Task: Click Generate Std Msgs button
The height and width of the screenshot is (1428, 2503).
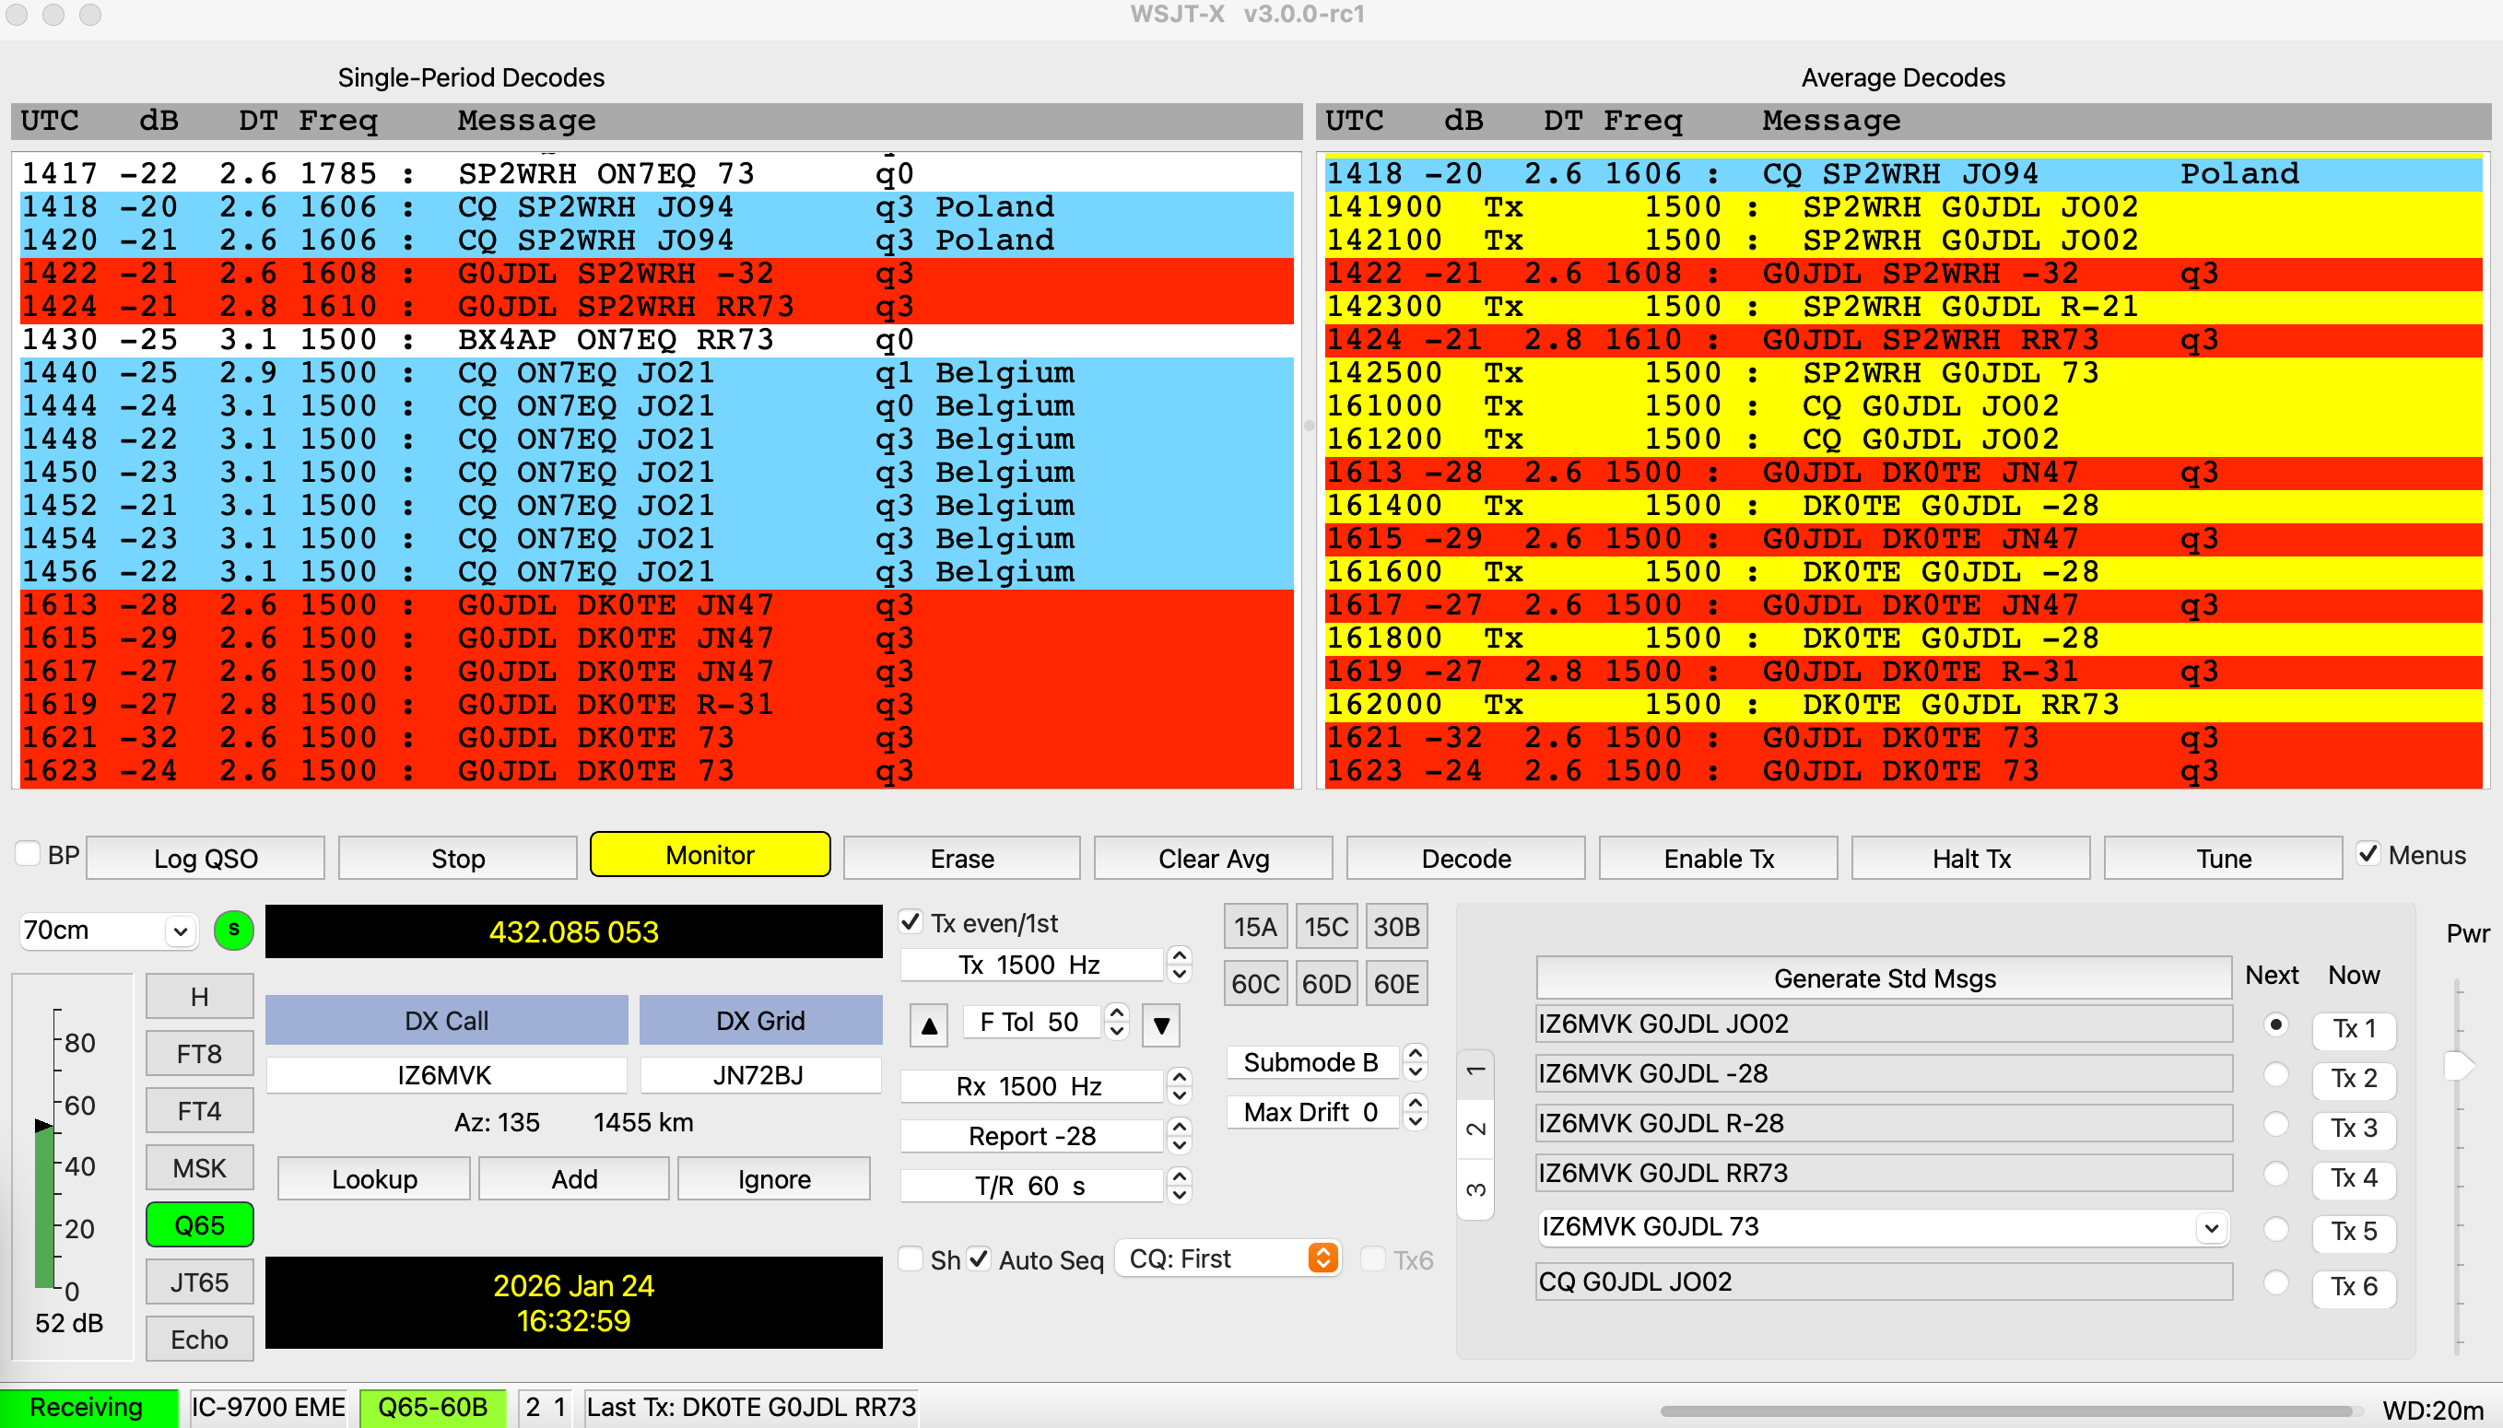Action: [1883, 977]
